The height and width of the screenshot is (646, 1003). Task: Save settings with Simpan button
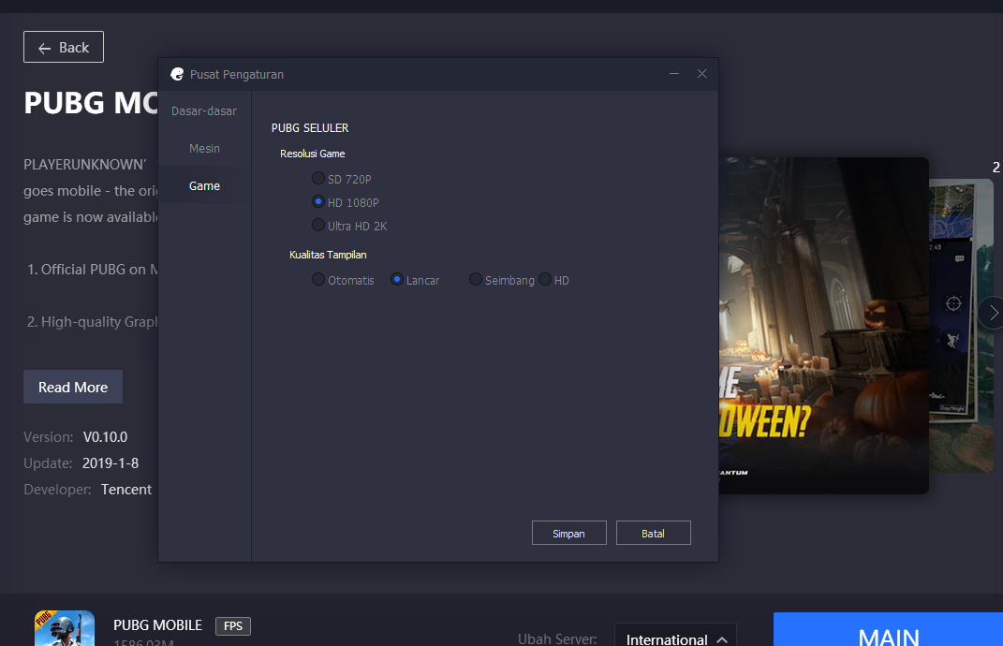568,533
